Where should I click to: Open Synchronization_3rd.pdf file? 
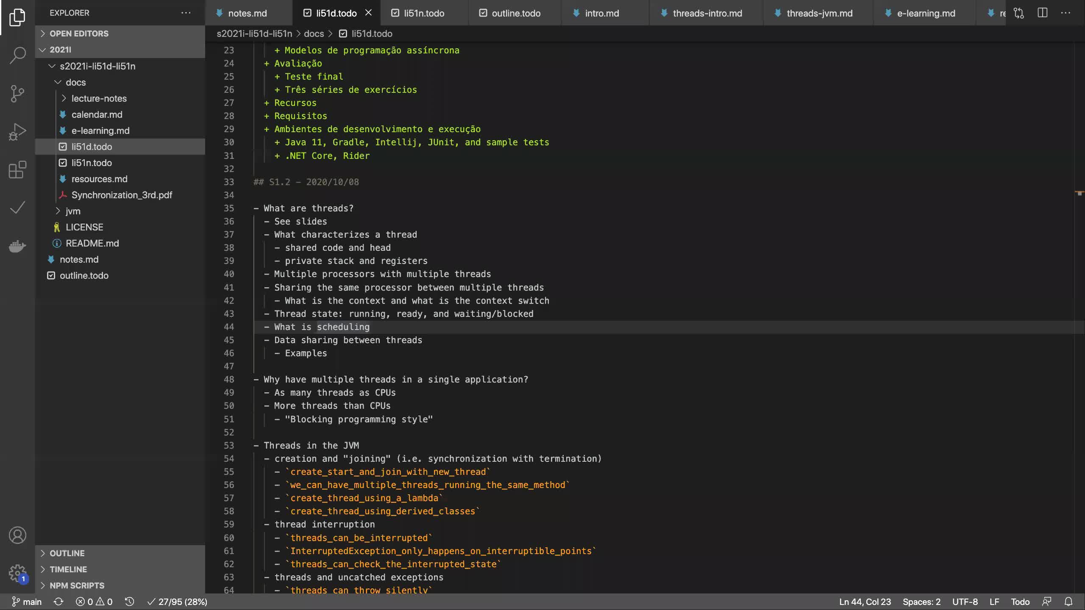click(120, 195)
